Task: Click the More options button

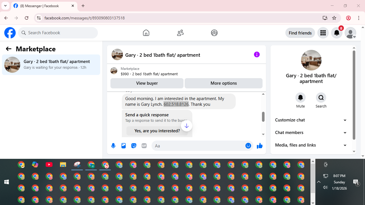Action: pos(224,83)
